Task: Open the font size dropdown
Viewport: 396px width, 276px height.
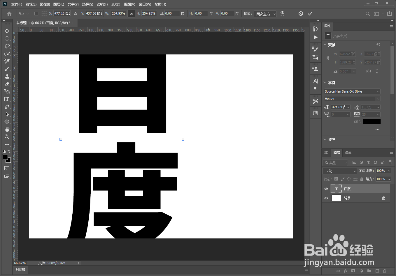Action: 348,107
